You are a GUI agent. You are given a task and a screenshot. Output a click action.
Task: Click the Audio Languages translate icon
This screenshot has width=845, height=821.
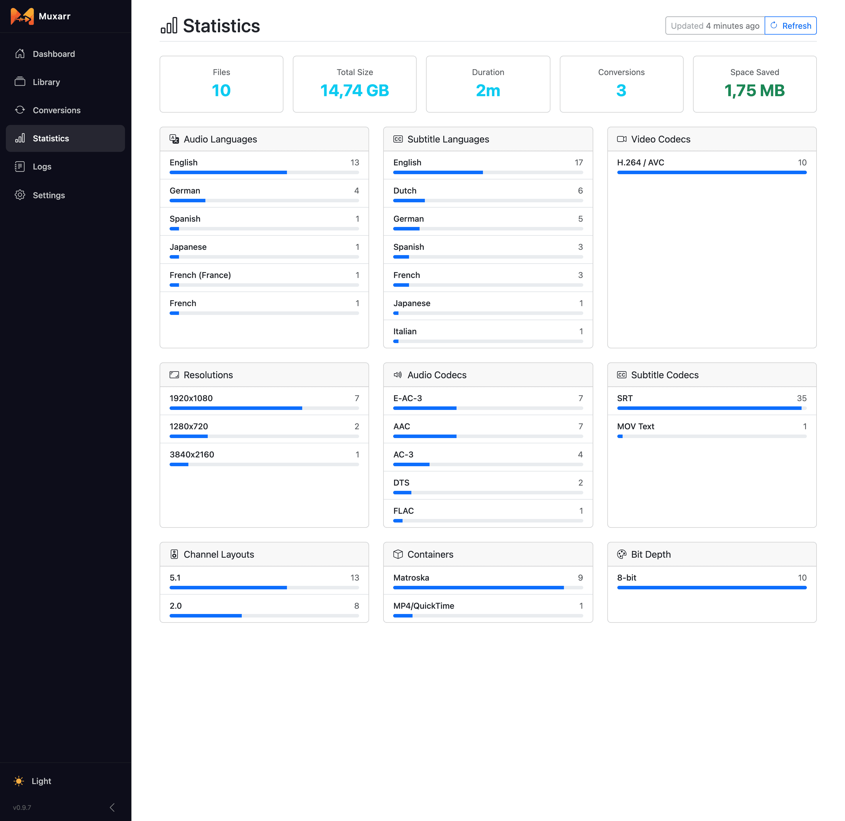174,139
